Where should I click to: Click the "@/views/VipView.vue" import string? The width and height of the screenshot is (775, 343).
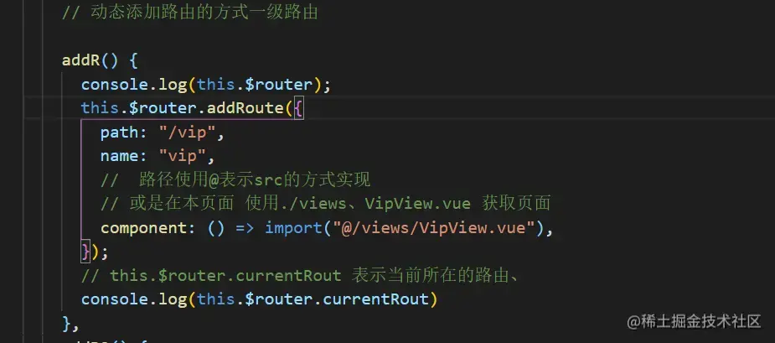point(434,227)
